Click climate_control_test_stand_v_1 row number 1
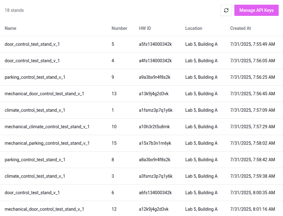Image resolution: width=283 pixels, height=216 pixels. click(x=35, y=110)
